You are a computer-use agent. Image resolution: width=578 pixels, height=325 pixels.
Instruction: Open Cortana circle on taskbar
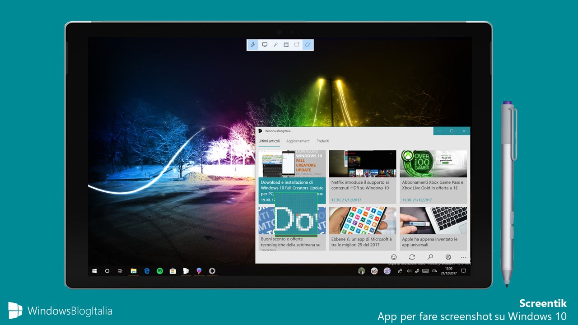click(107, 271)
